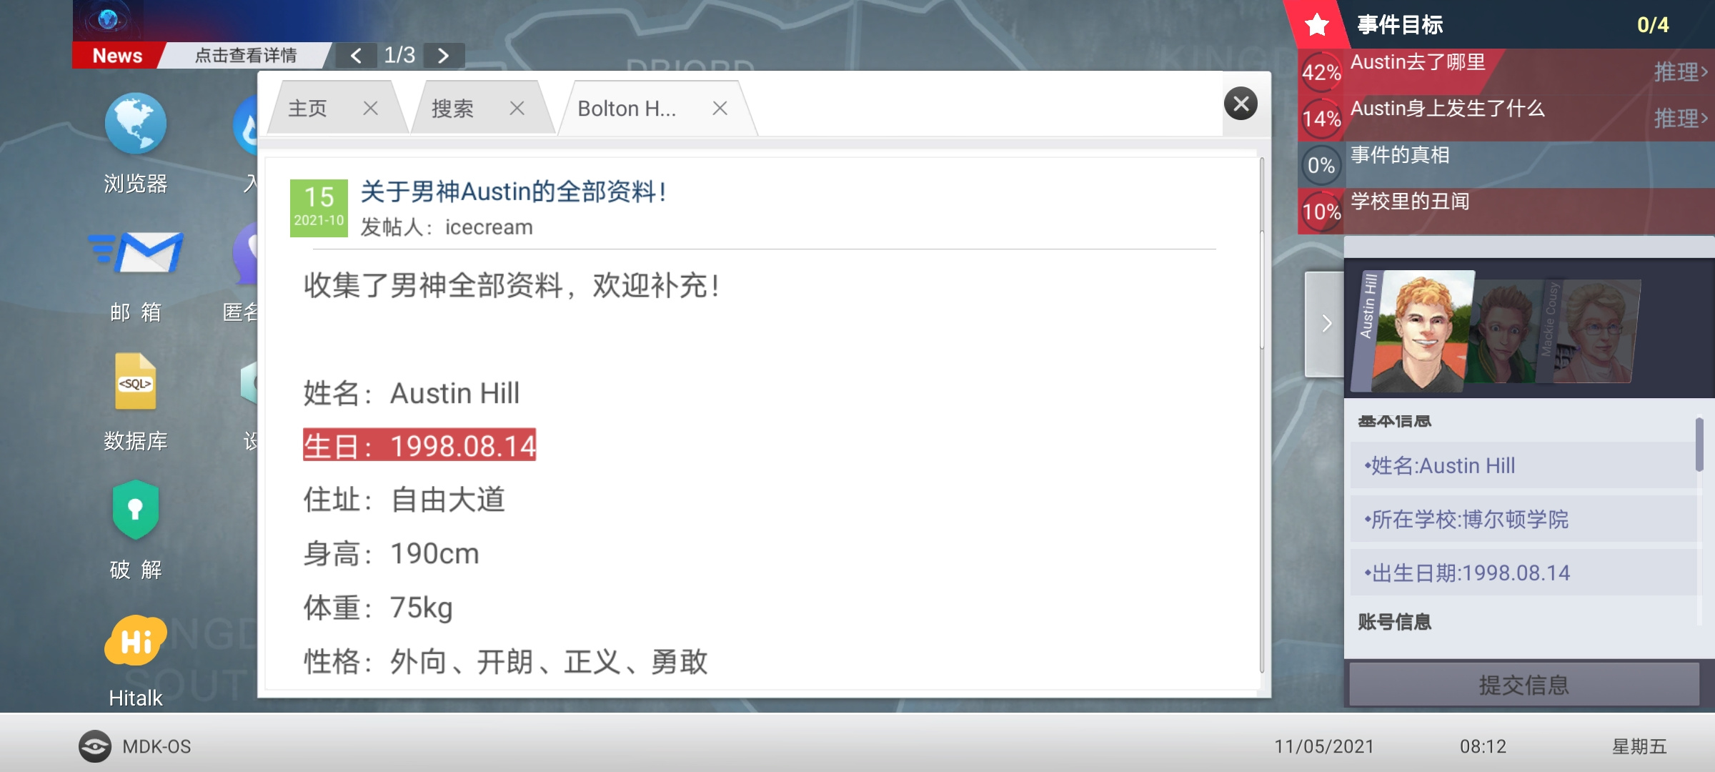Click the red News label

[117, 56]
